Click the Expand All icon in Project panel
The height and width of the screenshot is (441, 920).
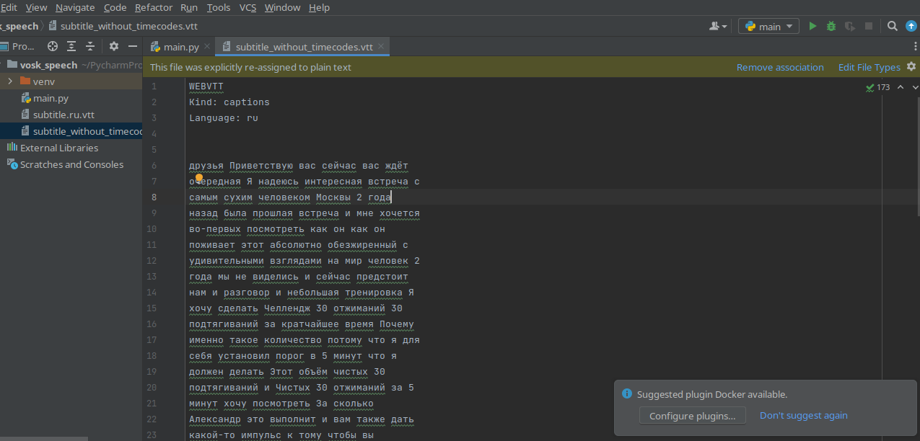tap(71, 46)
